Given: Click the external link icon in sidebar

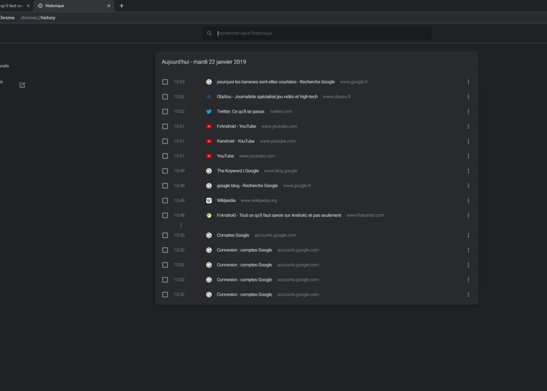Looking at the screenshot, I should pyautogui.click(x=22, y=85).
